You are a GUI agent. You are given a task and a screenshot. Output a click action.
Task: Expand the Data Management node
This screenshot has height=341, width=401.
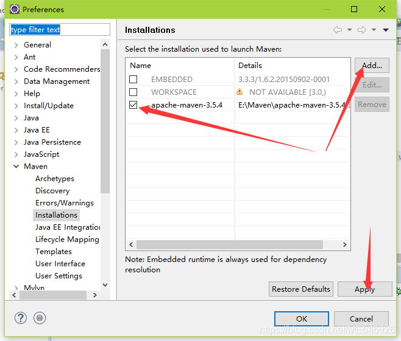pyautogui.click(x=16, y=81)
